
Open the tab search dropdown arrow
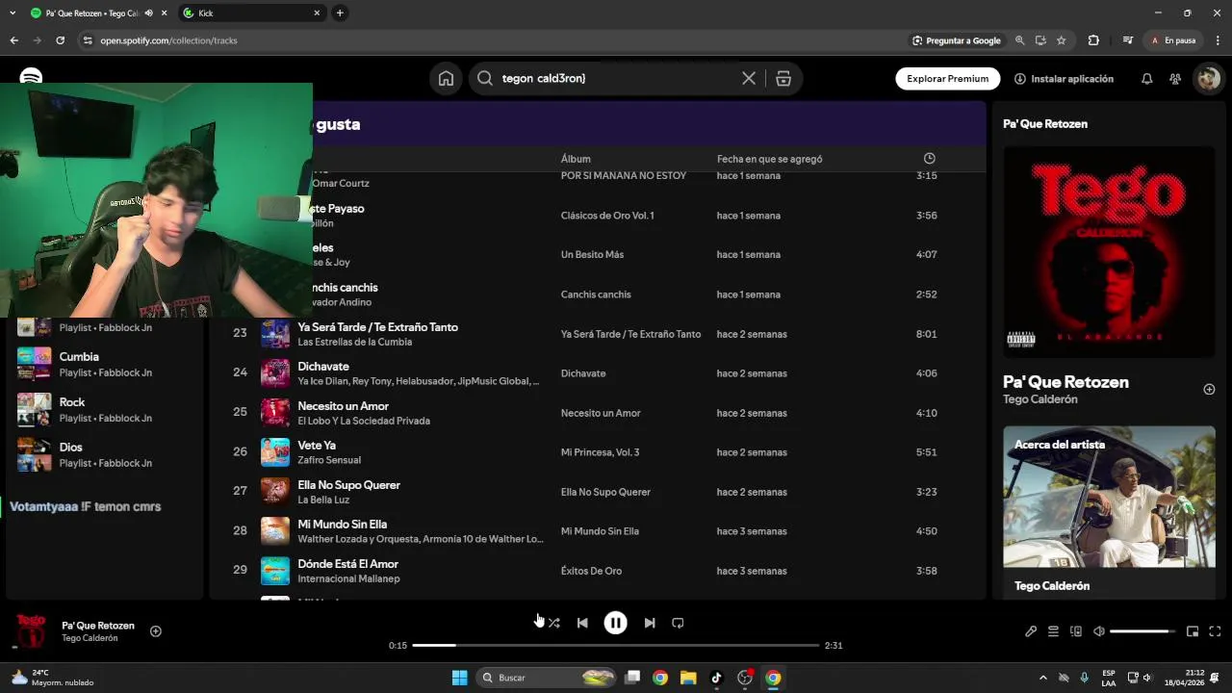tap(13, 13)
